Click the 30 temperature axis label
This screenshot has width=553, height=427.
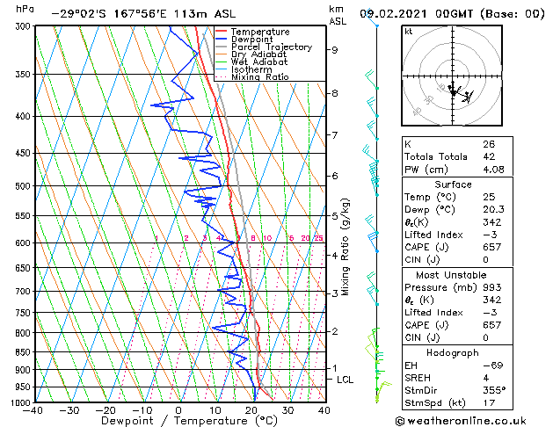(287, 410)
